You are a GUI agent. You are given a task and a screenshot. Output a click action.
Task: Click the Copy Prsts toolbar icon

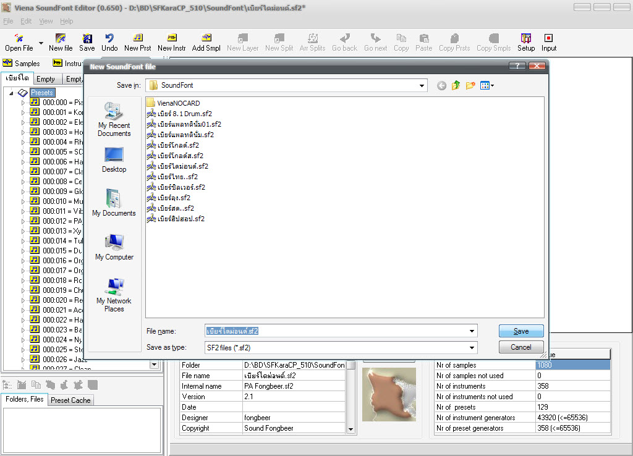[x=454, y=43]
